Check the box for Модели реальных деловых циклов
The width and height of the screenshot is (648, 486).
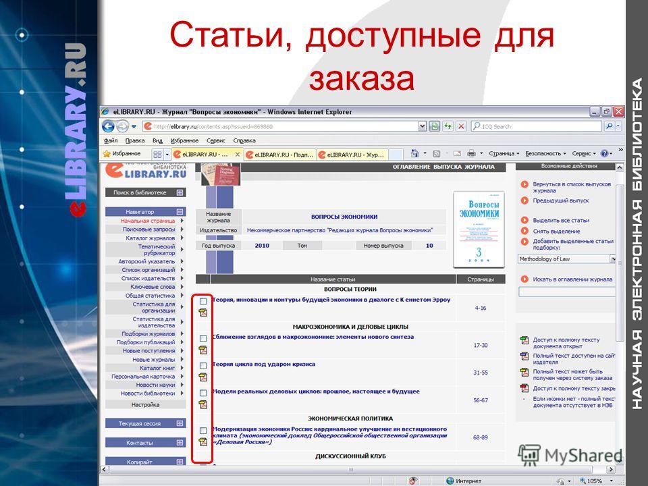[x=203, y=393]
